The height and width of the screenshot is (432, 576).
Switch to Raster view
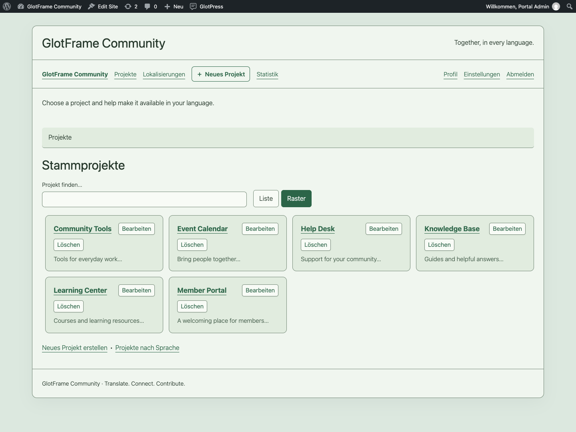pyautogui.click(x=296, y=198)
